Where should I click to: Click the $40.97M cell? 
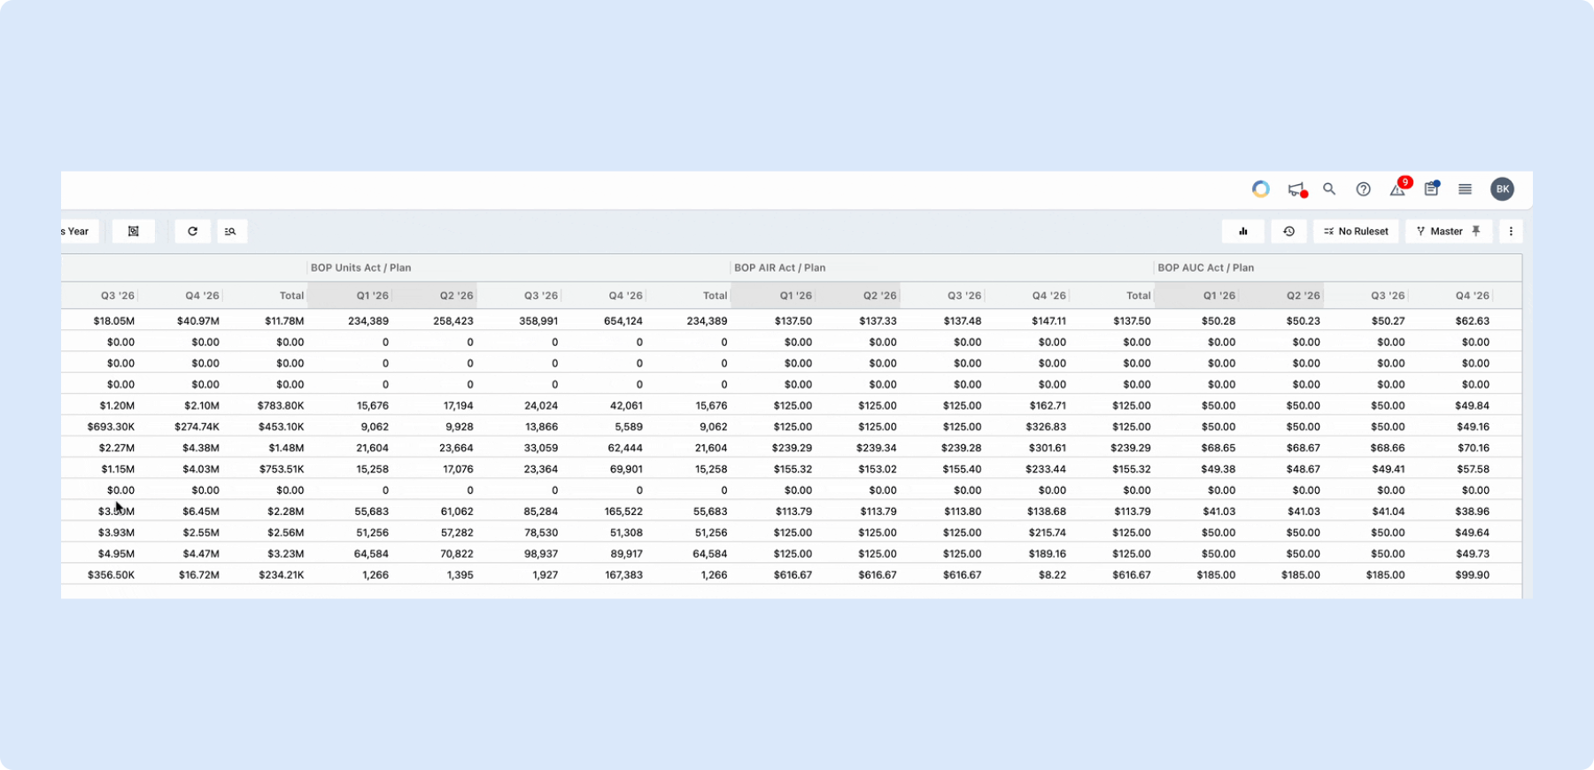click(x=198, y=321)
